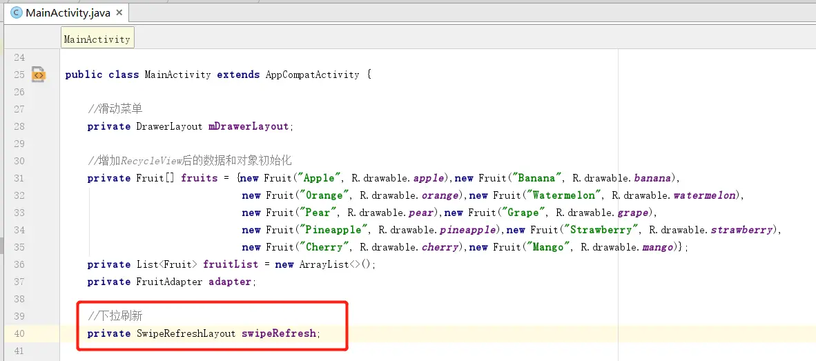Click the swipeRefresh field name
The height and width of the screenshot is (361, 816).
[279, 333]
